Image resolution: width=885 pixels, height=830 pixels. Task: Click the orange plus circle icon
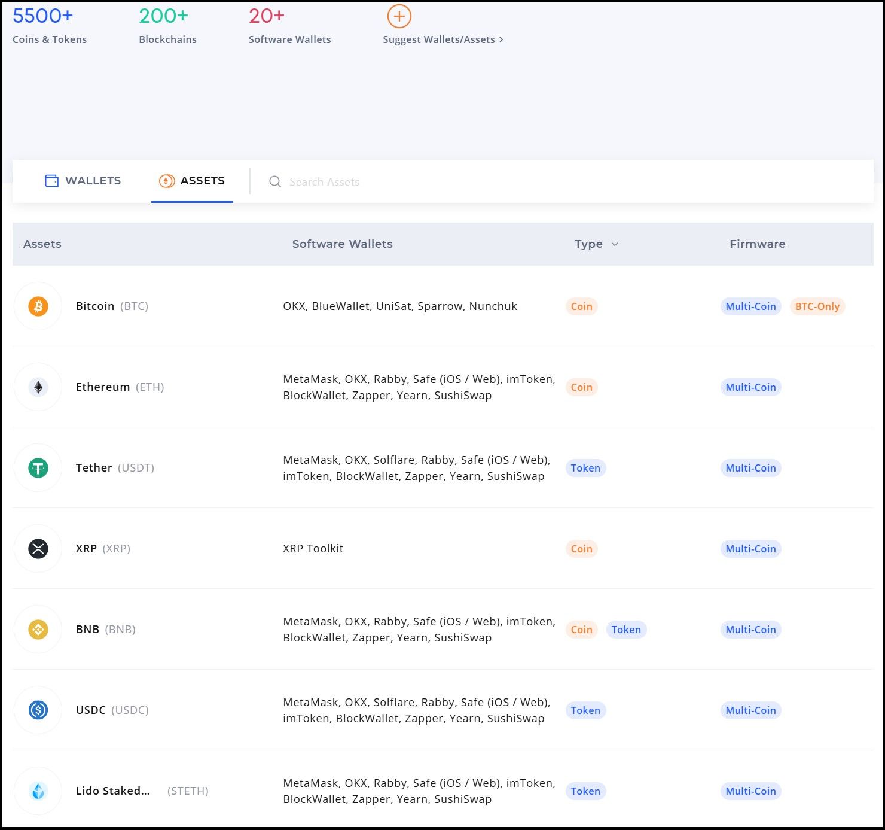click(399, 16)
